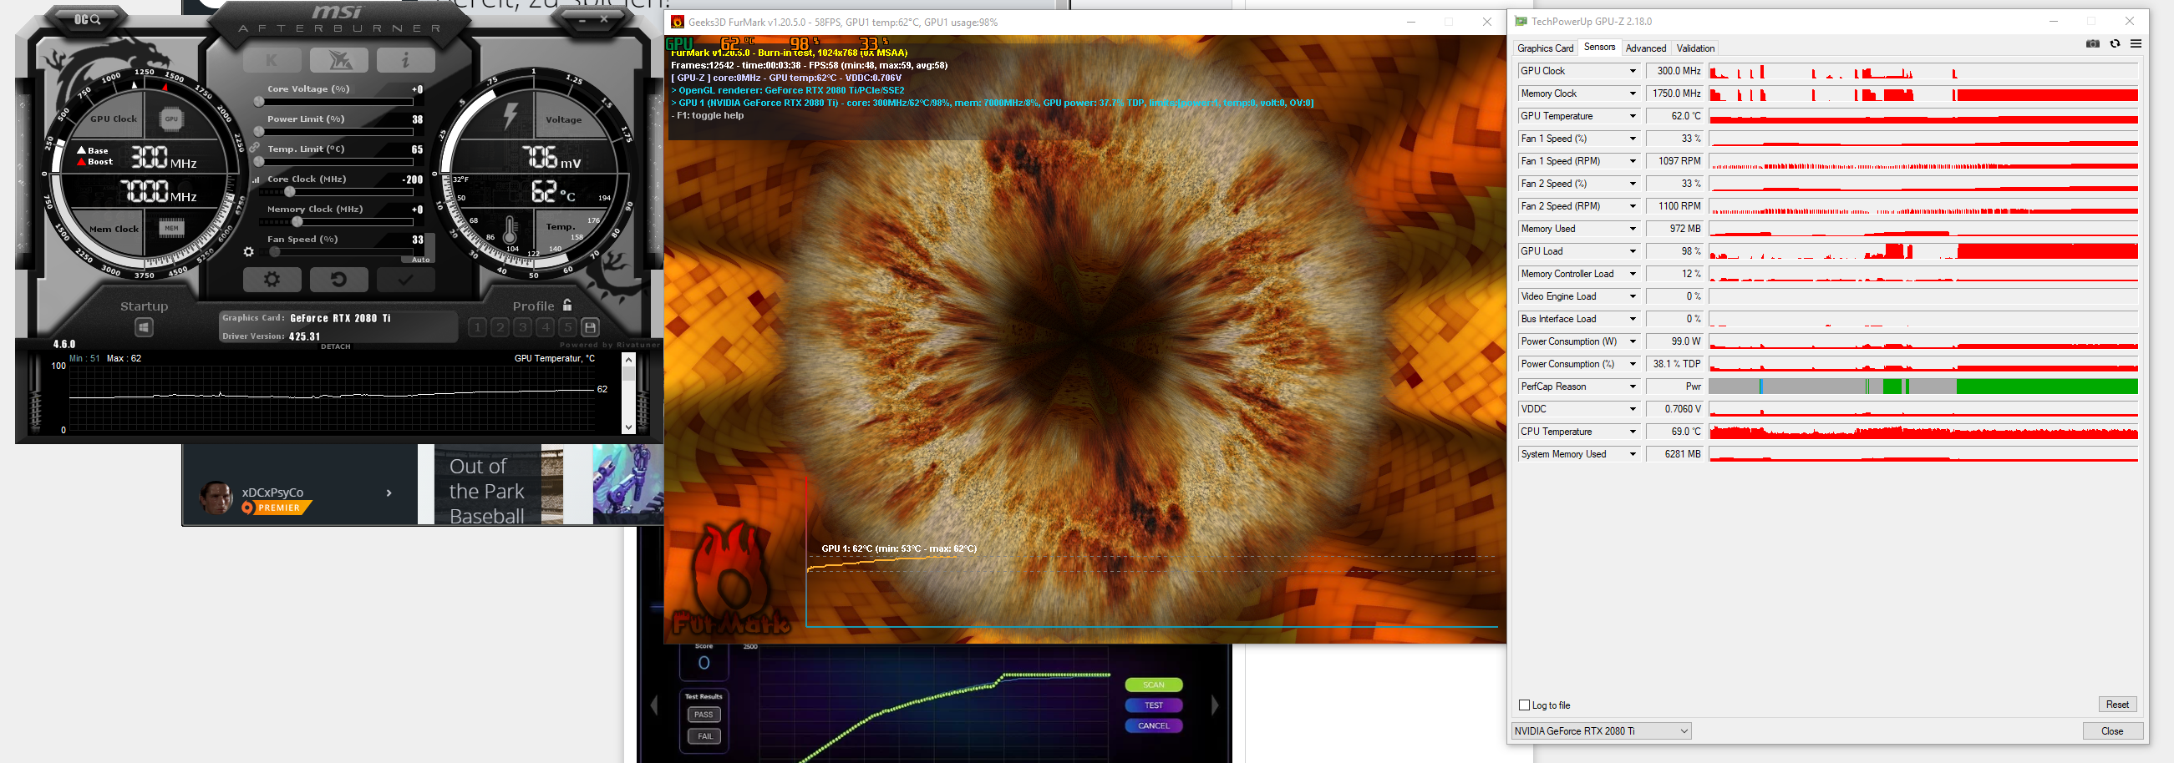This screenshot has width=2174, height=763.
Task: Enable the Log to file checkbox
Action: coord(1524,705)
